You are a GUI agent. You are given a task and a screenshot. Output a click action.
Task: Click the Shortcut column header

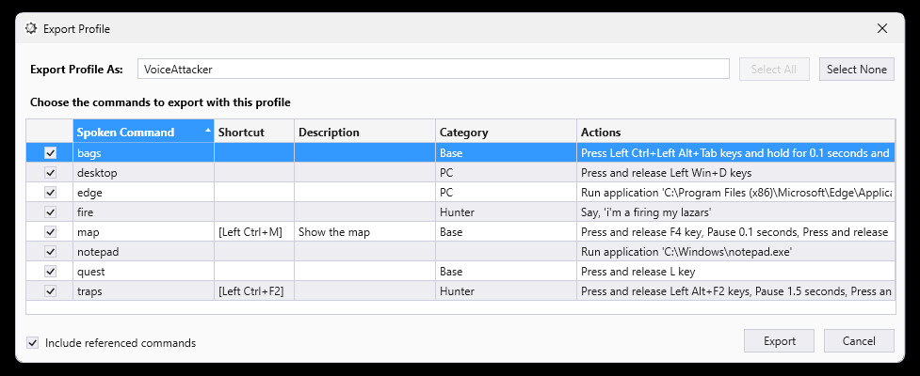click(253, 133)
